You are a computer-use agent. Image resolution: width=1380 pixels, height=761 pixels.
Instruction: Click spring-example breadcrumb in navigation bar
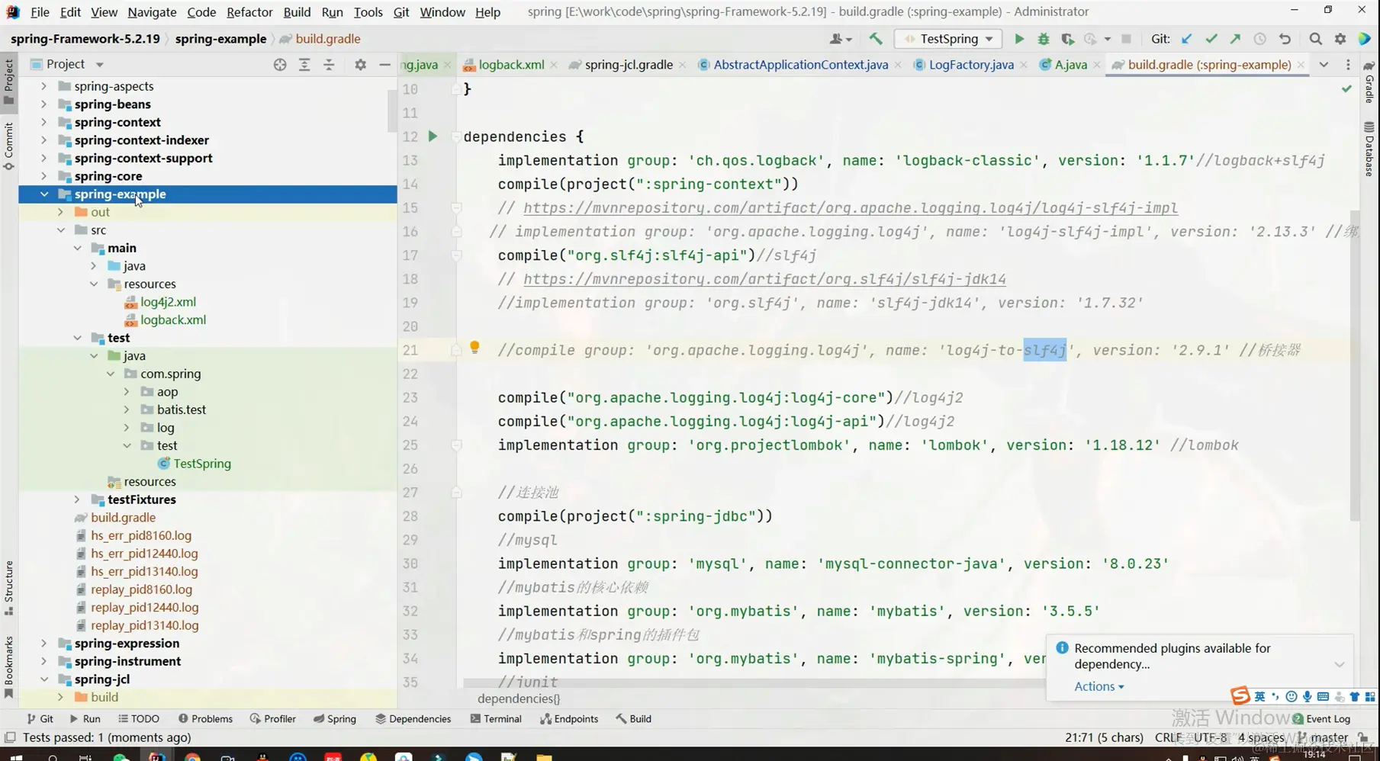click(x=220, y=39)
